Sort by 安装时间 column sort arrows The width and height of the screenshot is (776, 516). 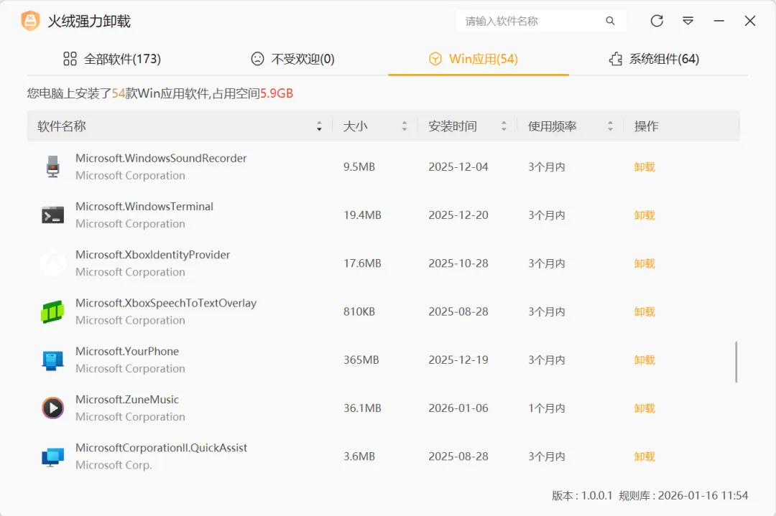504,126
